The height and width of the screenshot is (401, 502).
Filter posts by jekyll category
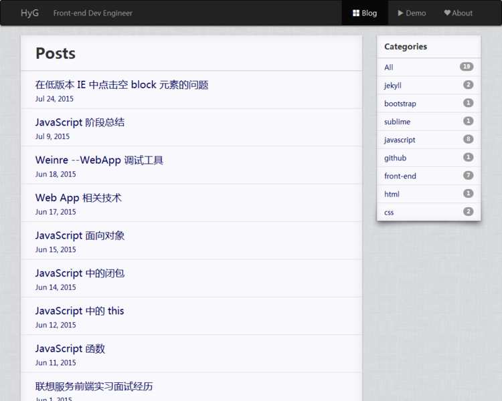[x=393, y=86]
